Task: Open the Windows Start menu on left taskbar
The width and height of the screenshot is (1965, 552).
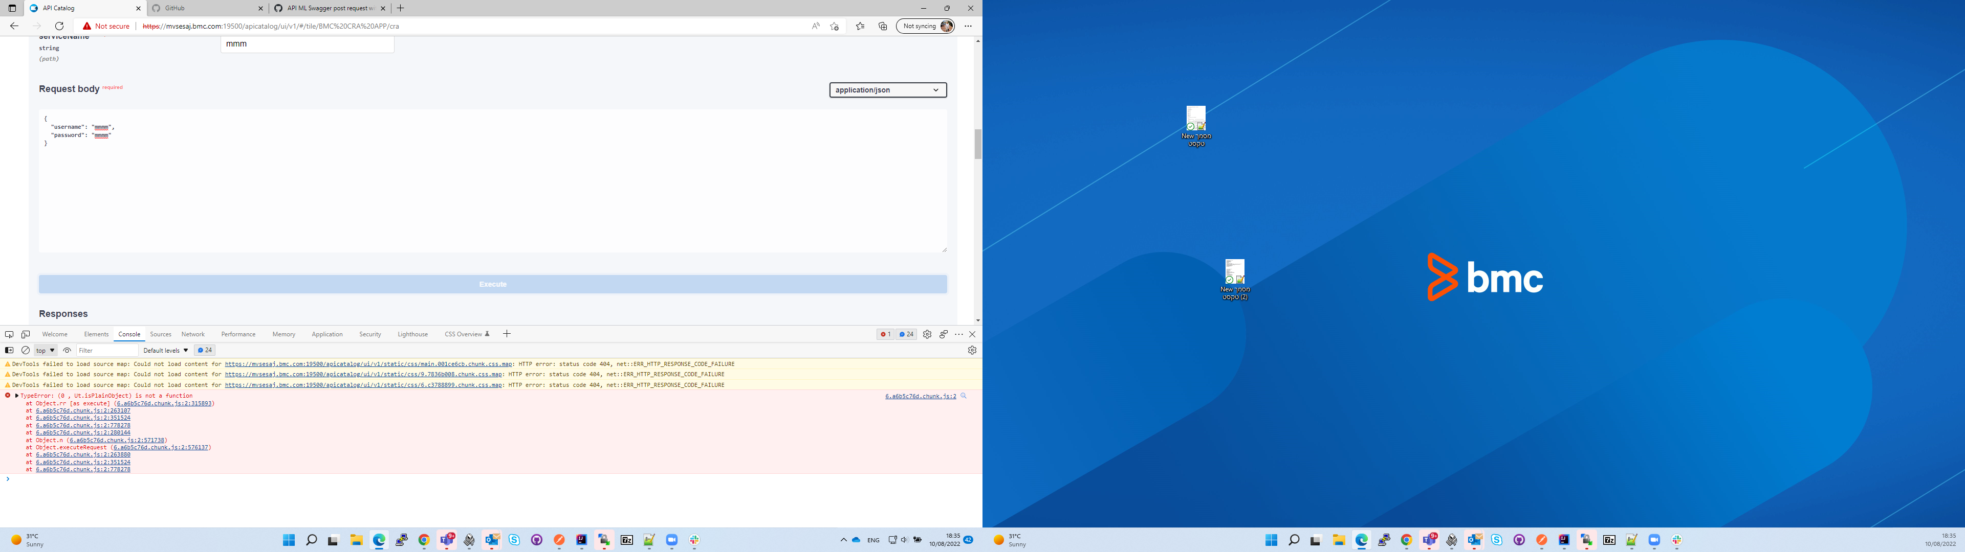Action: tap(289, 540)
